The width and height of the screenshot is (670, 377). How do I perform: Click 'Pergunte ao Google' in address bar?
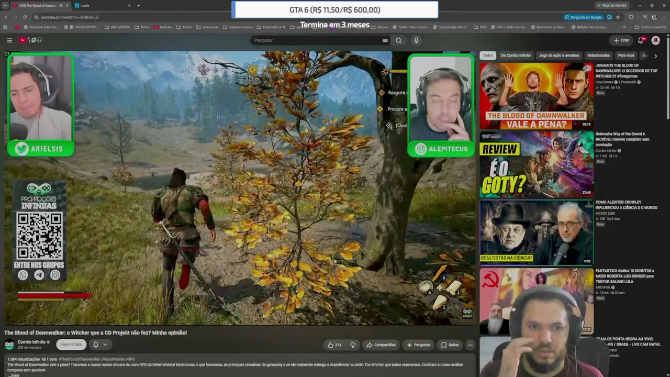[x=583, y=17]
